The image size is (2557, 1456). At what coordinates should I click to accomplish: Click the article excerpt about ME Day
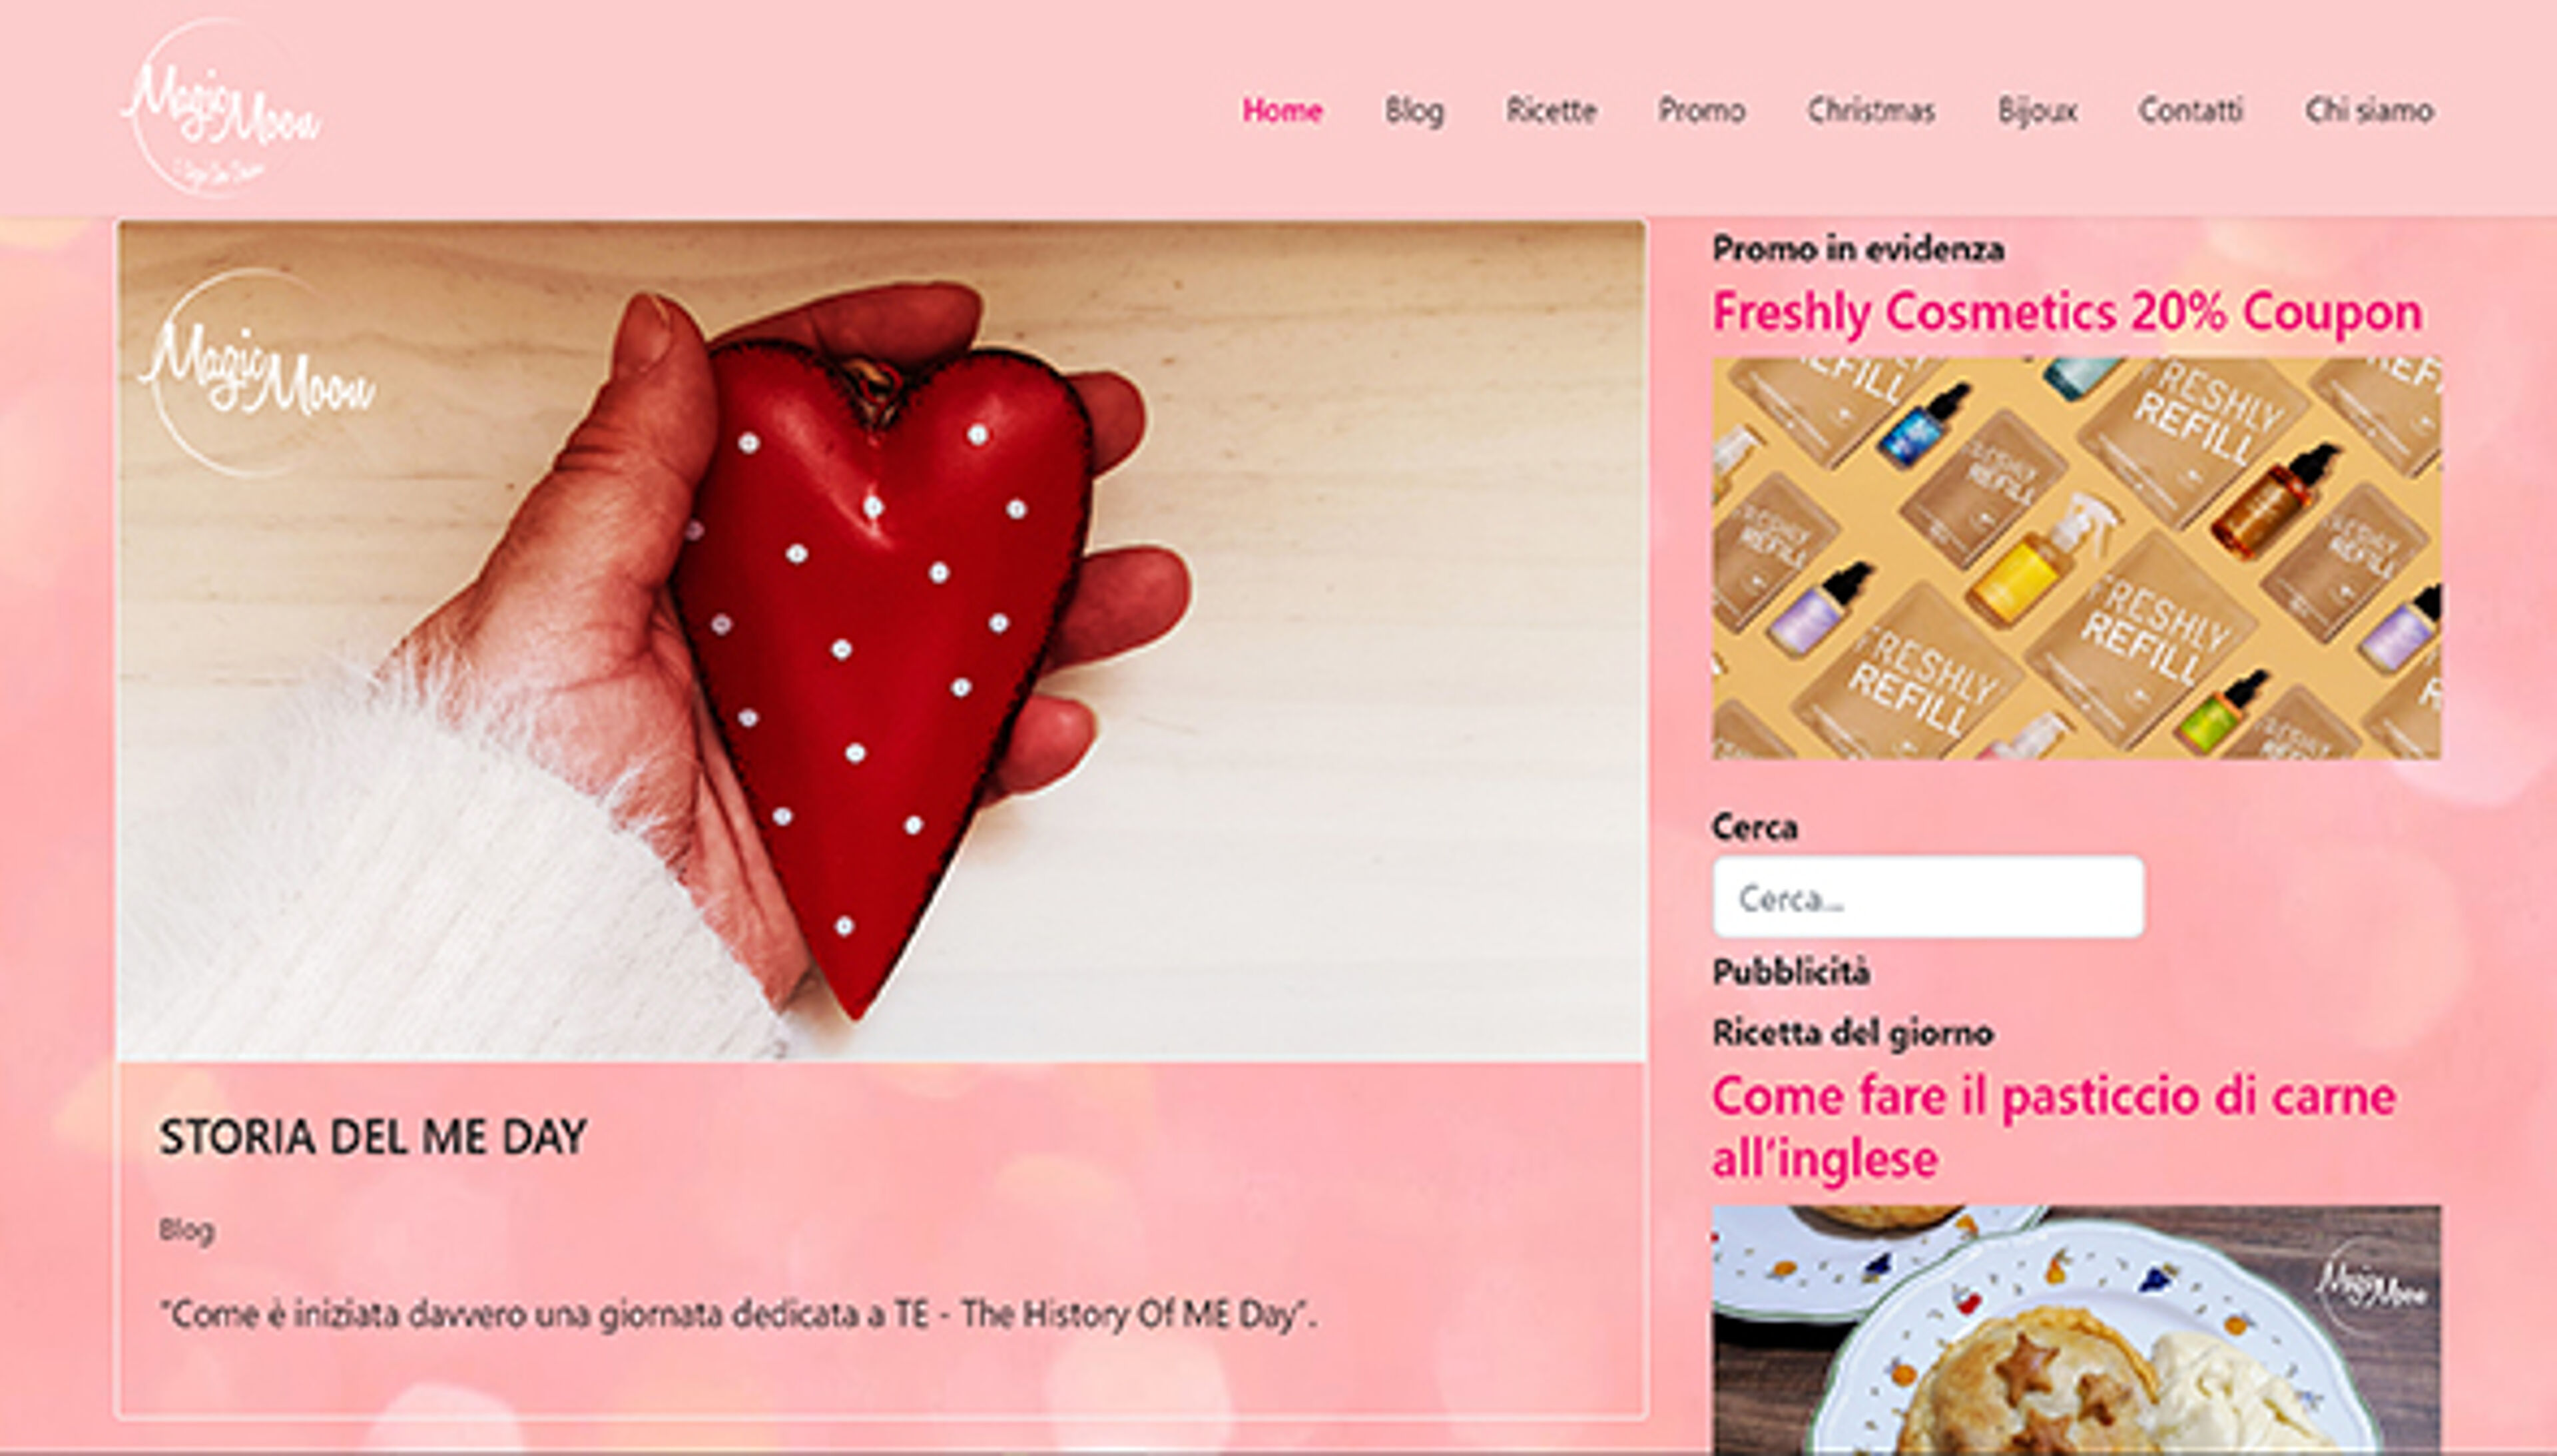(738, 1314)
